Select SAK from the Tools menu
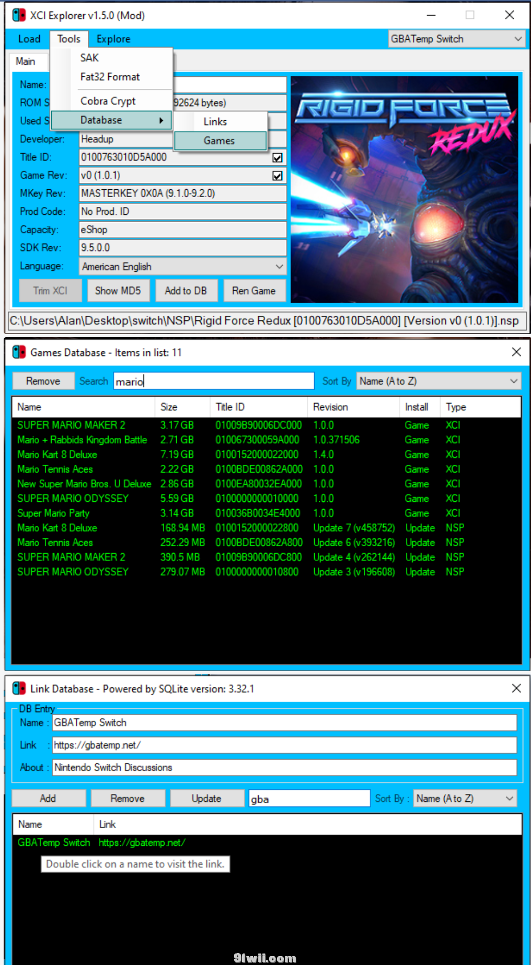531x965 pixels. click(112, 58)
